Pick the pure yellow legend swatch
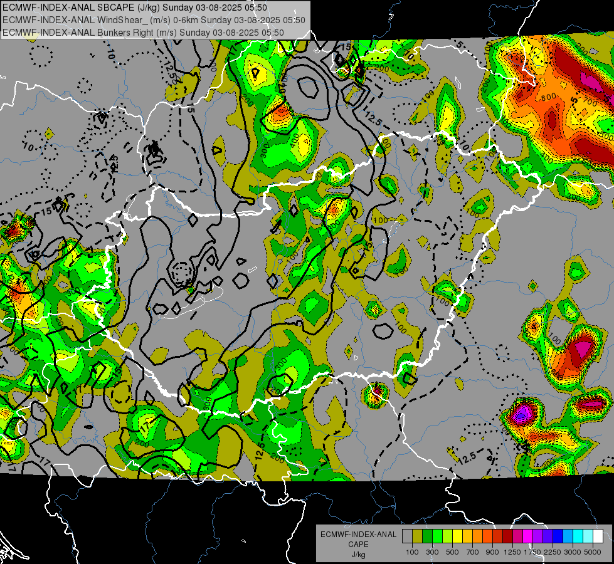The height and width of the screenshot is (564, 614). click(x=457, y=536)
